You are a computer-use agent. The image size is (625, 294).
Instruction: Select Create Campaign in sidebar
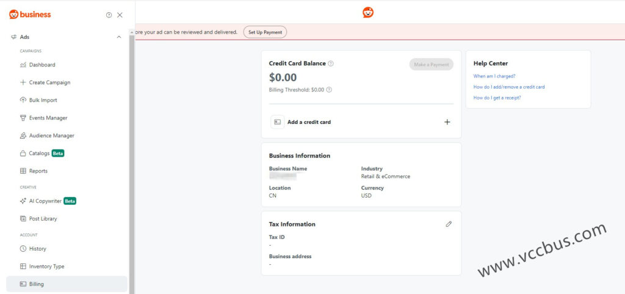tap(49, 82)
